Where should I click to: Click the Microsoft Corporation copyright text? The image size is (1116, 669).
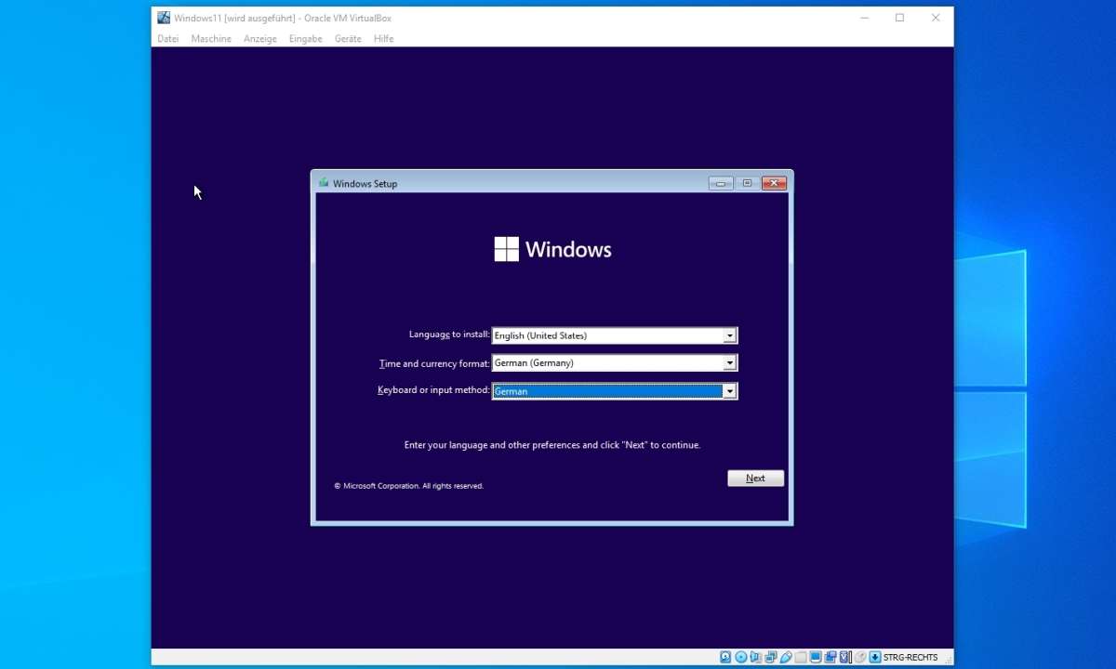click(x=408, y=486)
